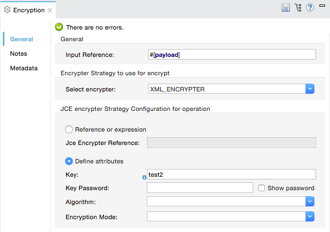Screen dimensions: 330x232
Task: Click 'JCE encrypter Strategy Configuration for operation' heading
Action: point(135,109)
